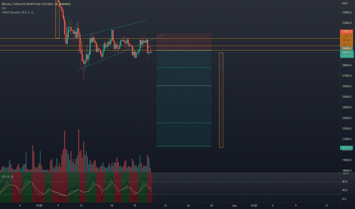Click the teal 20173.5 target price label
This screenshot has height=209, width=355.
point(347,148)
